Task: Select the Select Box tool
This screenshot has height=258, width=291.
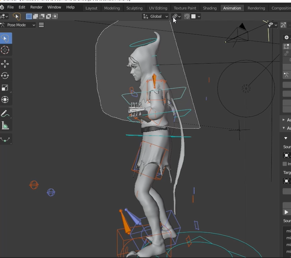Action: [5, 39]
